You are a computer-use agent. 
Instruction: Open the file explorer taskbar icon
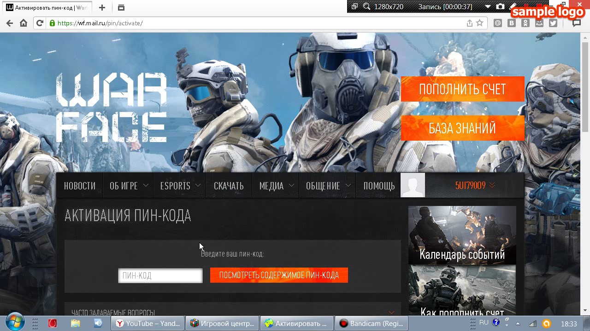[75, 323]
